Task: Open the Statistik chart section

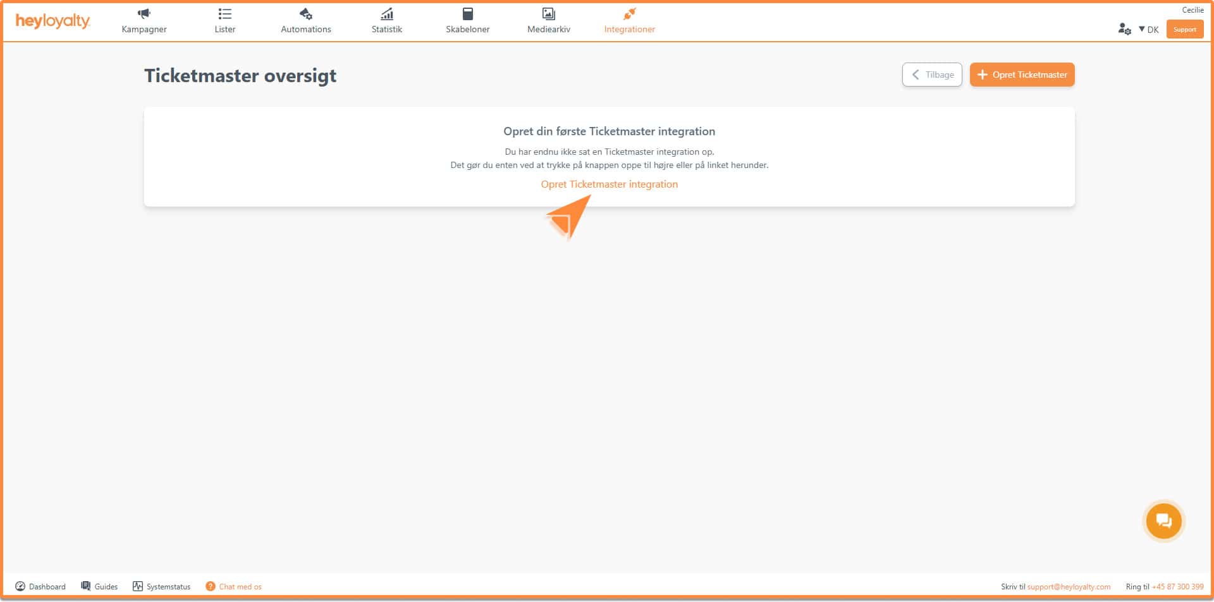Action: [x=386, y=21]
